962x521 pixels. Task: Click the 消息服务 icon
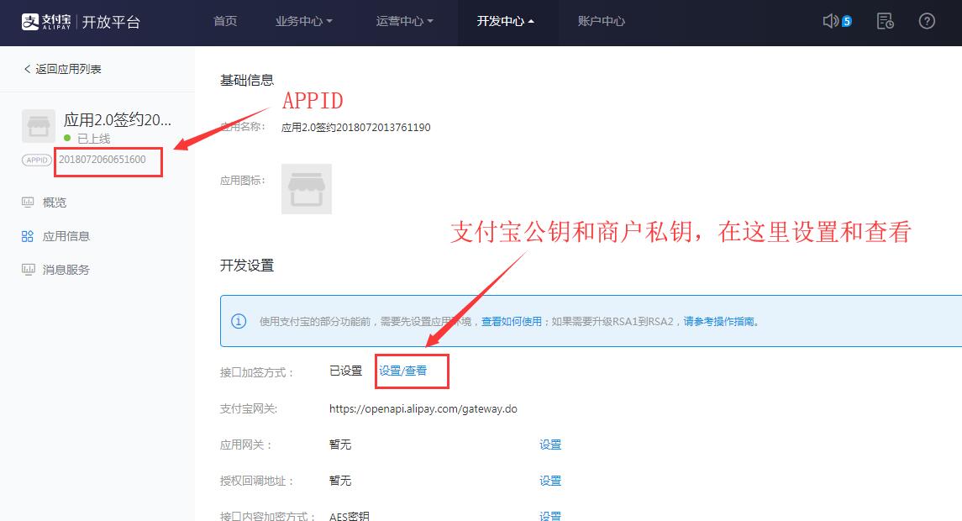pos(28,270)
